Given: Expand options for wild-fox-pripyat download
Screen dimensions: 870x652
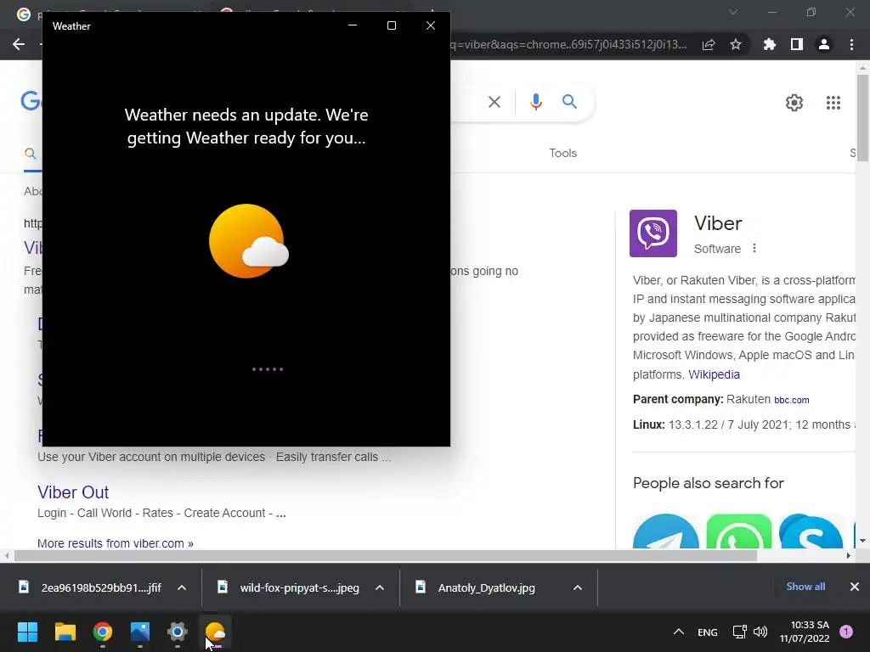Looking at the screenshot, I should click(380, 587).
